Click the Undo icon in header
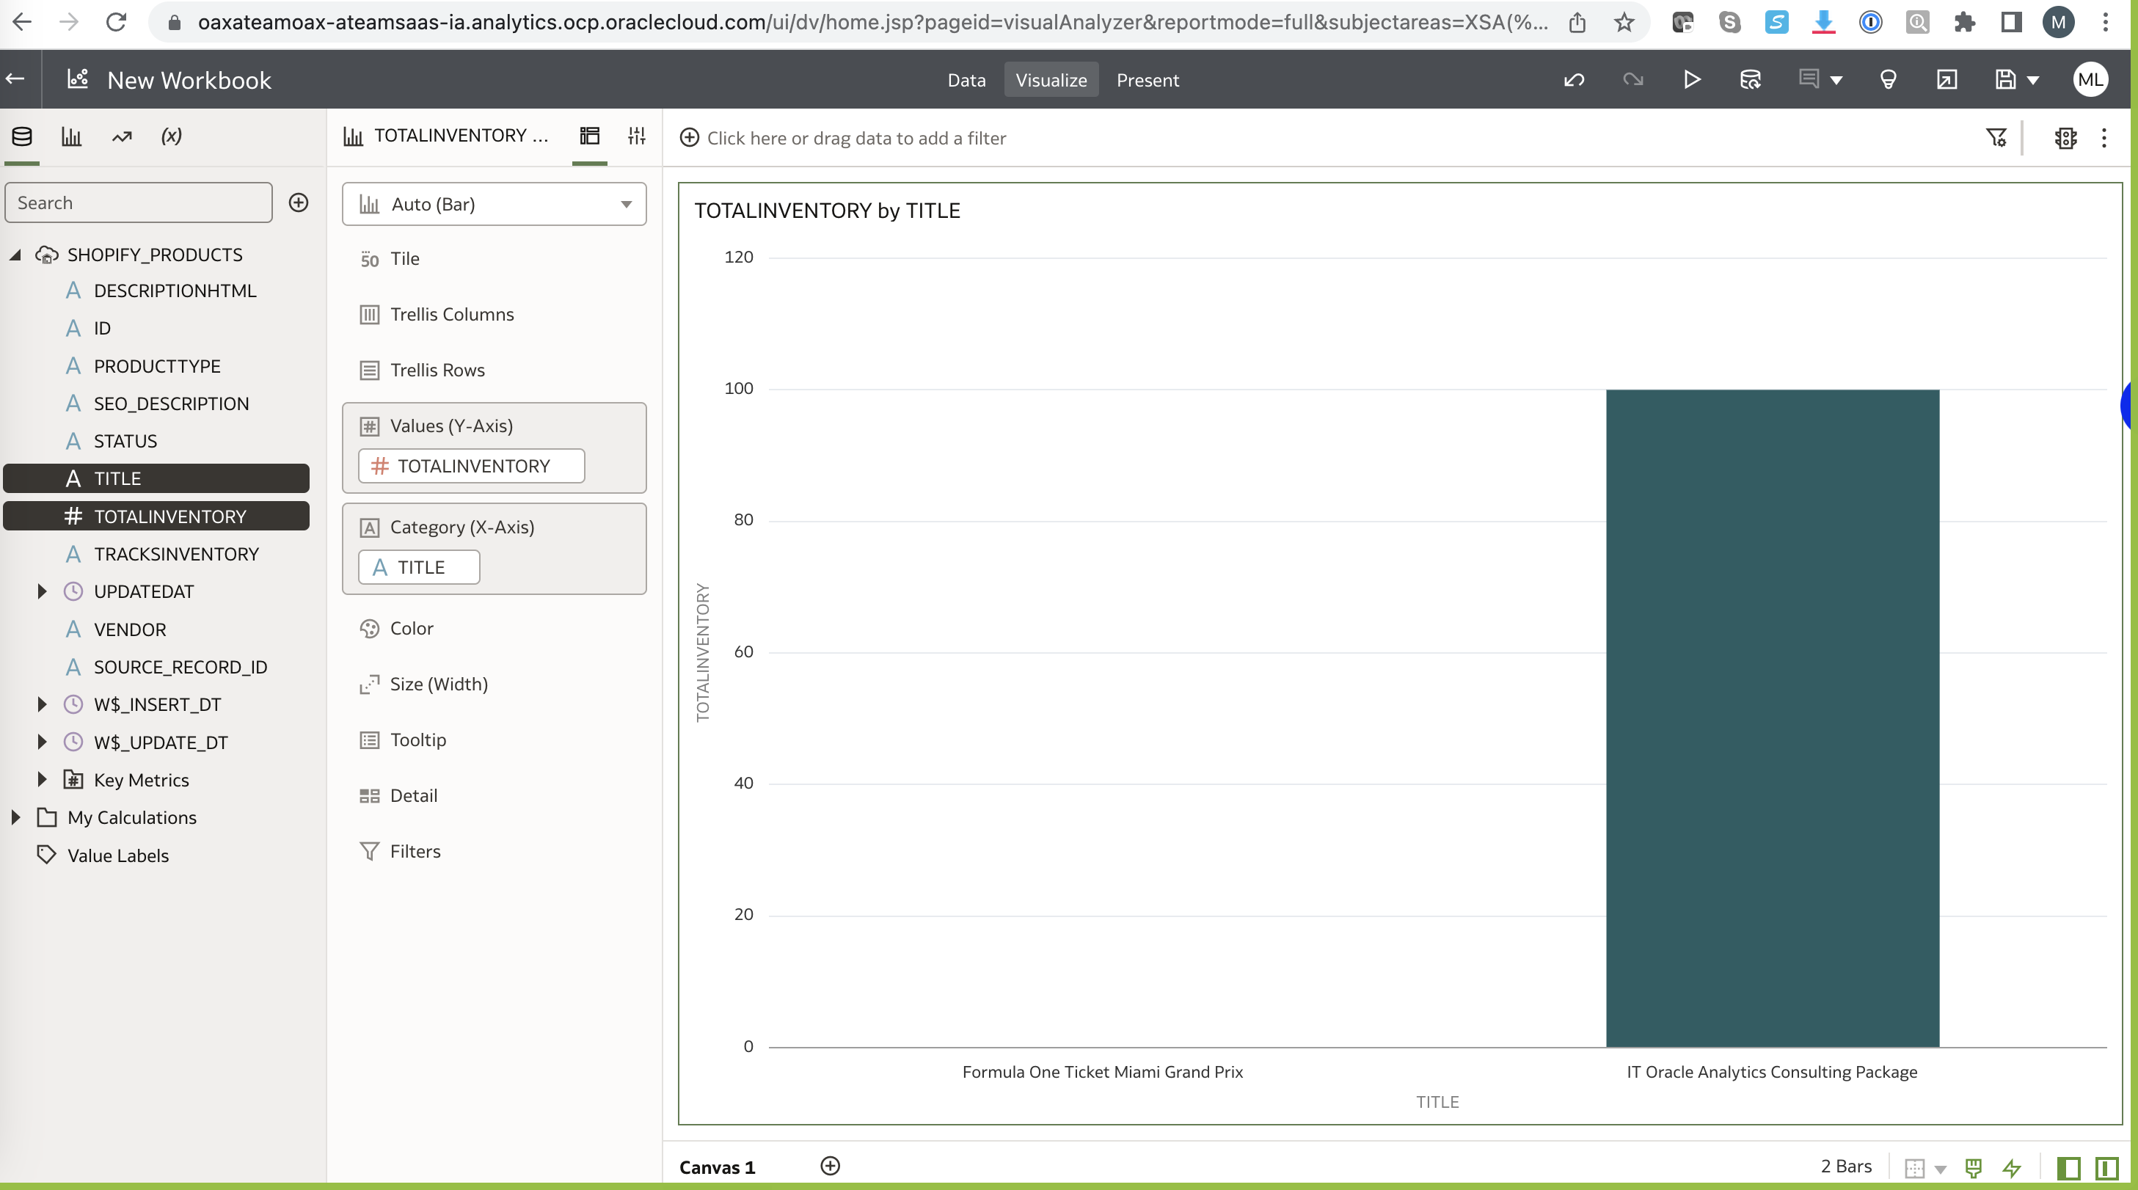The height and width of the screenshot is (1190, 2138). [1574, 80]
